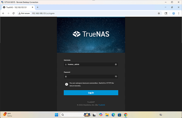The height and width of the screenshot is (118, 182).
Task: Go back using the browser back arrow
Action: pos(3,13)
